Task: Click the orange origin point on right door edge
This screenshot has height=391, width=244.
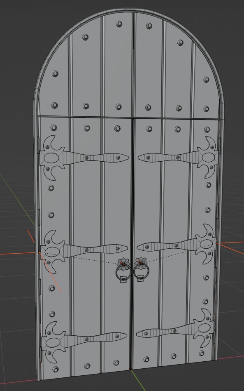Action: point(217,243)
